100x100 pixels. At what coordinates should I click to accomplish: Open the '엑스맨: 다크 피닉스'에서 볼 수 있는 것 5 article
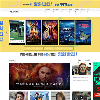click(39, 84)
